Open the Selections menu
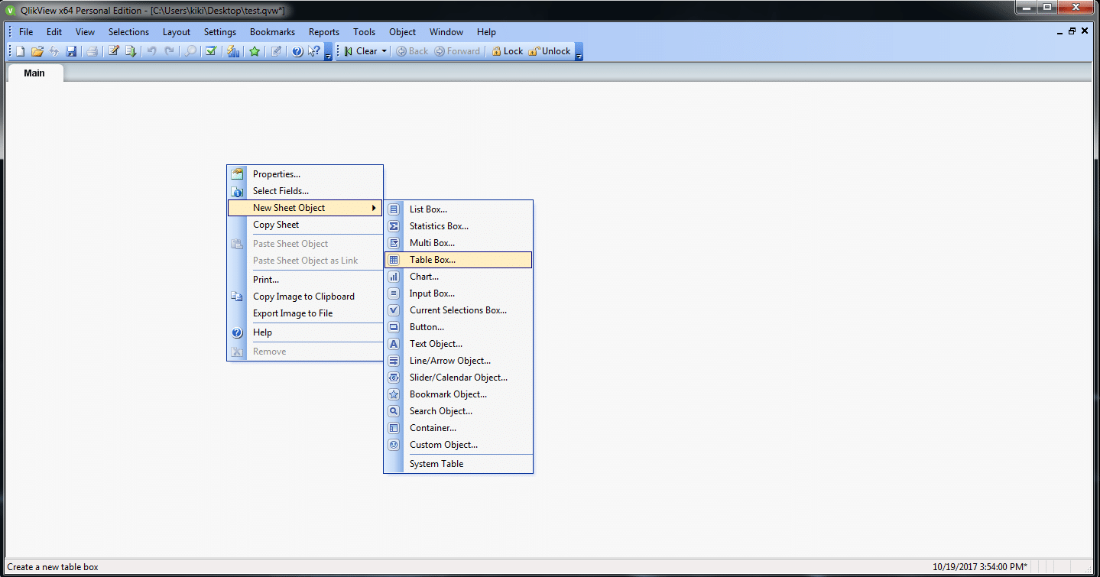Screen dimensions: 1100x577 click(128, 32)
